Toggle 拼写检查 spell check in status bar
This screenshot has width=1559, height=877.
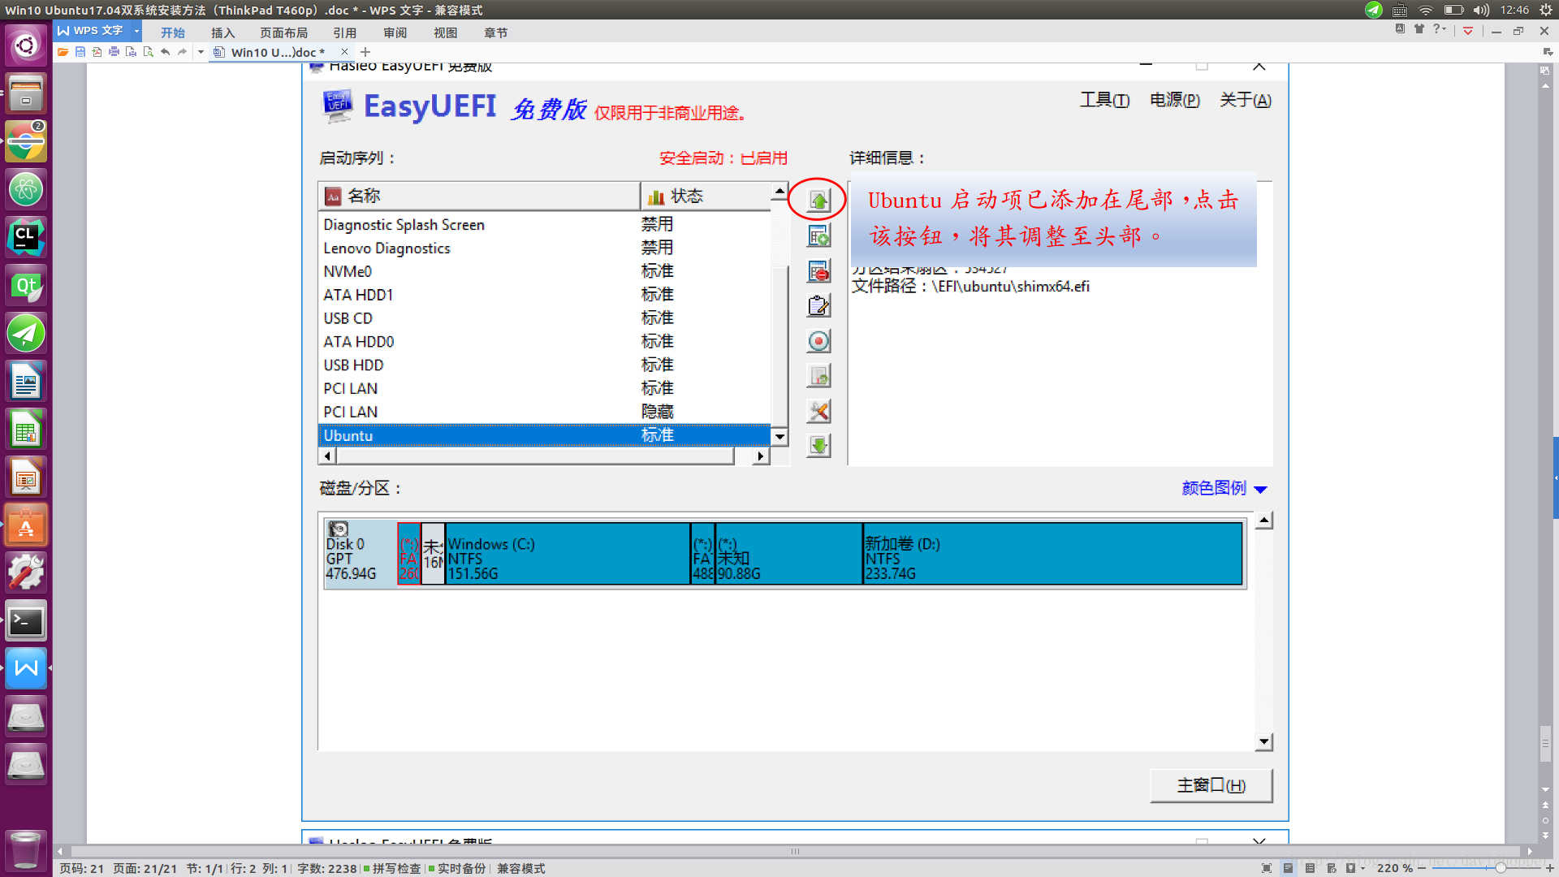391,868
